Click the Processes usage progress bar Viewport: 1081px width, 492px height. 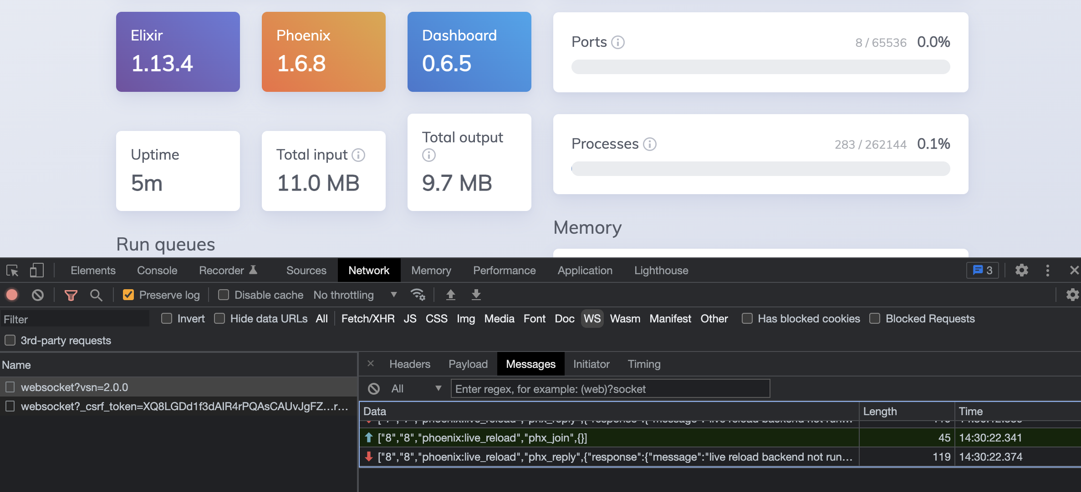760,169
